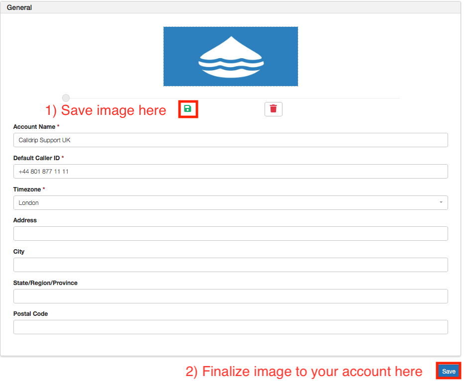The image size is (464, 381).
Task: Click the Postal Code label
Action: (x=30, y=314)
